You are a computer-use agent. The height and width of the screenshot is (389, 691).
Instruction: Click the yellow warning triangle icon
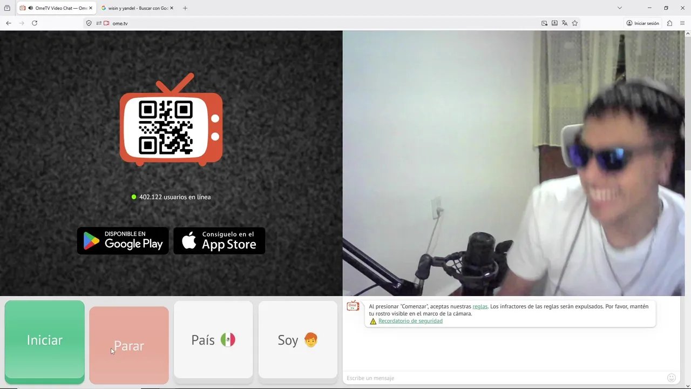[373, 321]
